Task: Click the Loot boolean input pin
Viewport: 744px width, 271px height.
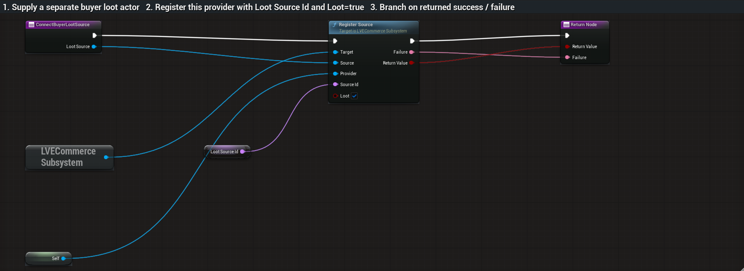Action: (335, 96)
